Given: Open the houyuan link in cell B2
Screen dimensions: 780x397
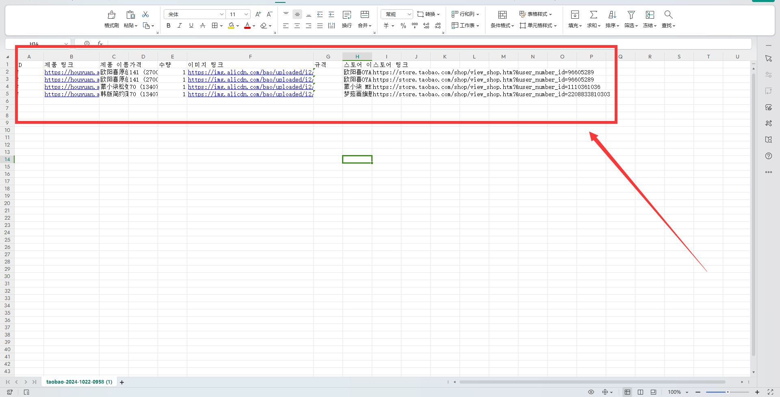Looking at the screenshot, I should (71, 72).
